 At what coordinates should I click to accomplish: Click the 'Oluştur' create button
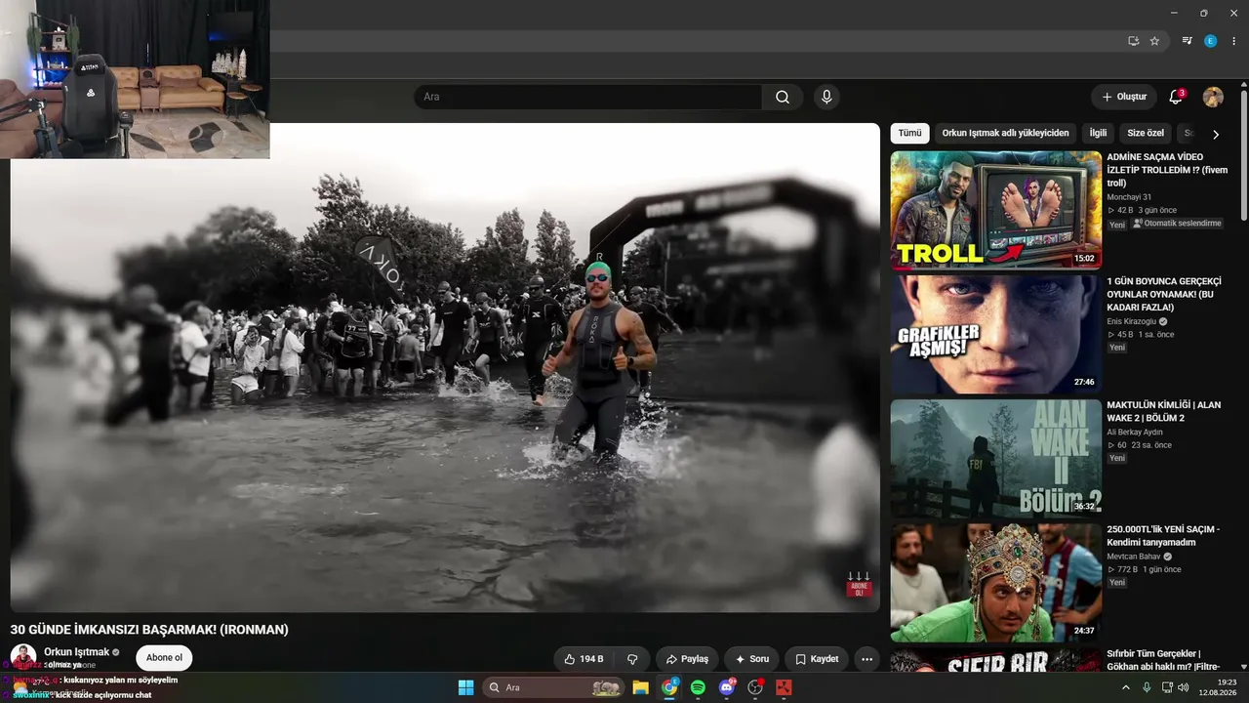click(x=1124, y=97)
